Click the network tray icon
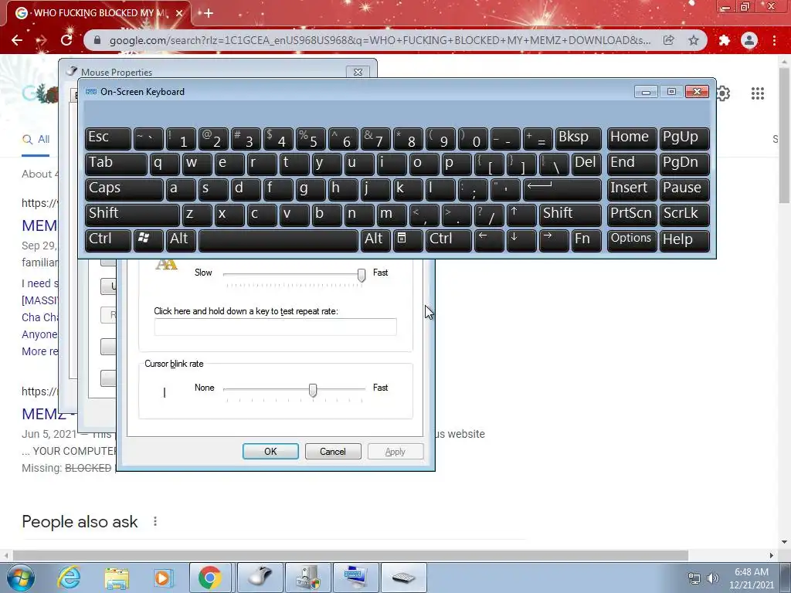Screen dimensions: 791x593 694,578
